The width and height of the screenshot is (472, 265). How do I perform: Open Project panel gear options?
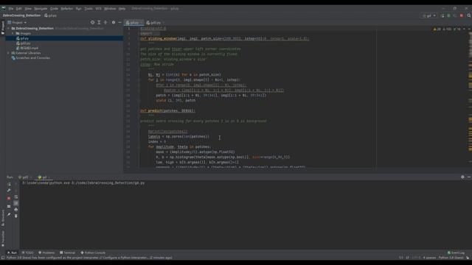(114, 23)
